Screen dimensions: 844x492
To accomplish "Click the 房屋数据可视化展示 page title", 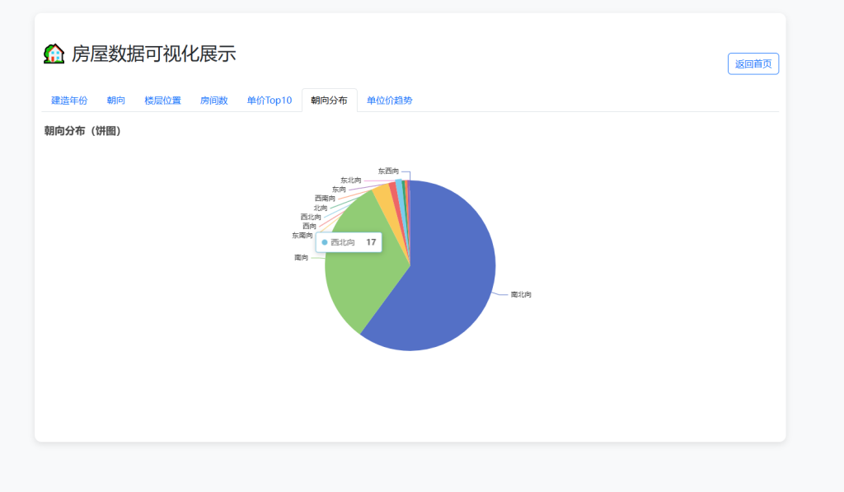I will click(153, 54).
